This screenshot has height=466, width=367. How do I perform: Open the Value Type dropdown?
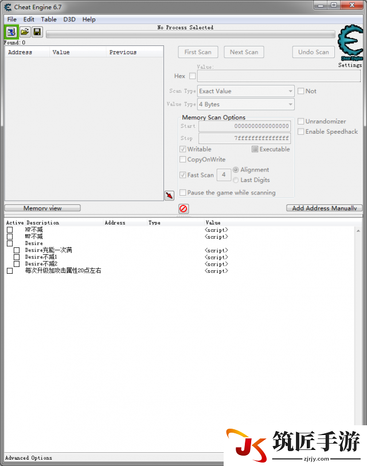[x=246, y=104]
